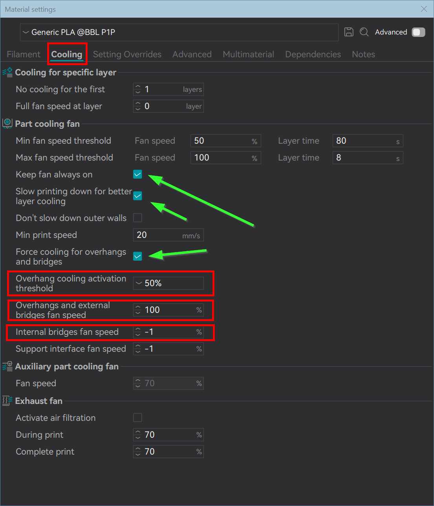This screenshot has height=506, width=434.
Task: Click stepper arrows for No cooling layers
Action: pos(138,90)
